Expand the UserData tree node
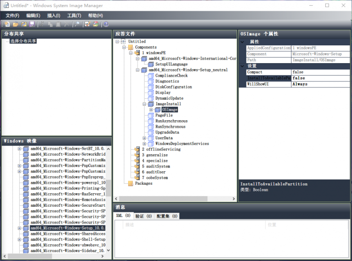Image resolution: width=352 pixels, height=261 pixels. pyautogui.click(x=145, y=138)
